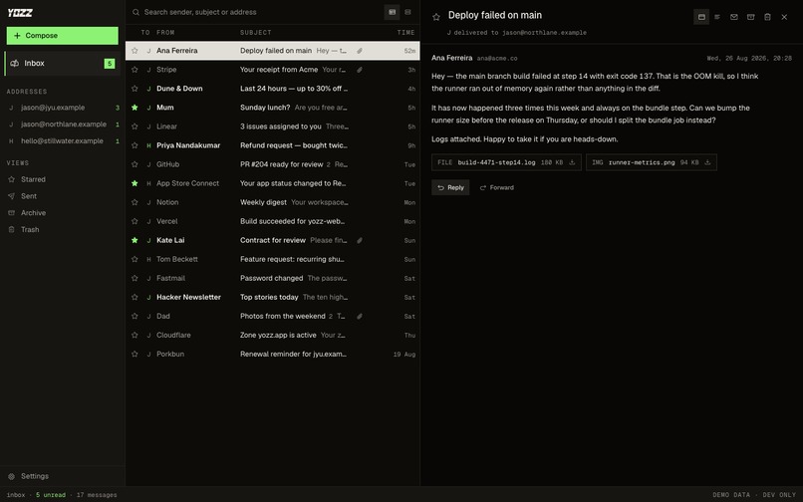Click the search magnifier icon
This screenshot has height=502, width=803.
tap(135, 12)
